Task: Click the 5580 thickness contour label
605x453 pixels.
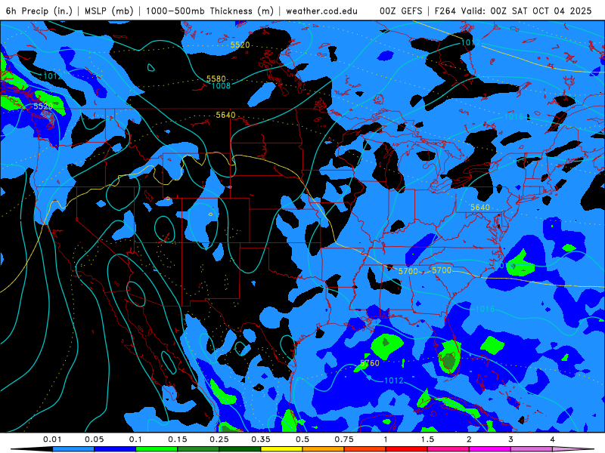Action: click(x=216, y=79)
